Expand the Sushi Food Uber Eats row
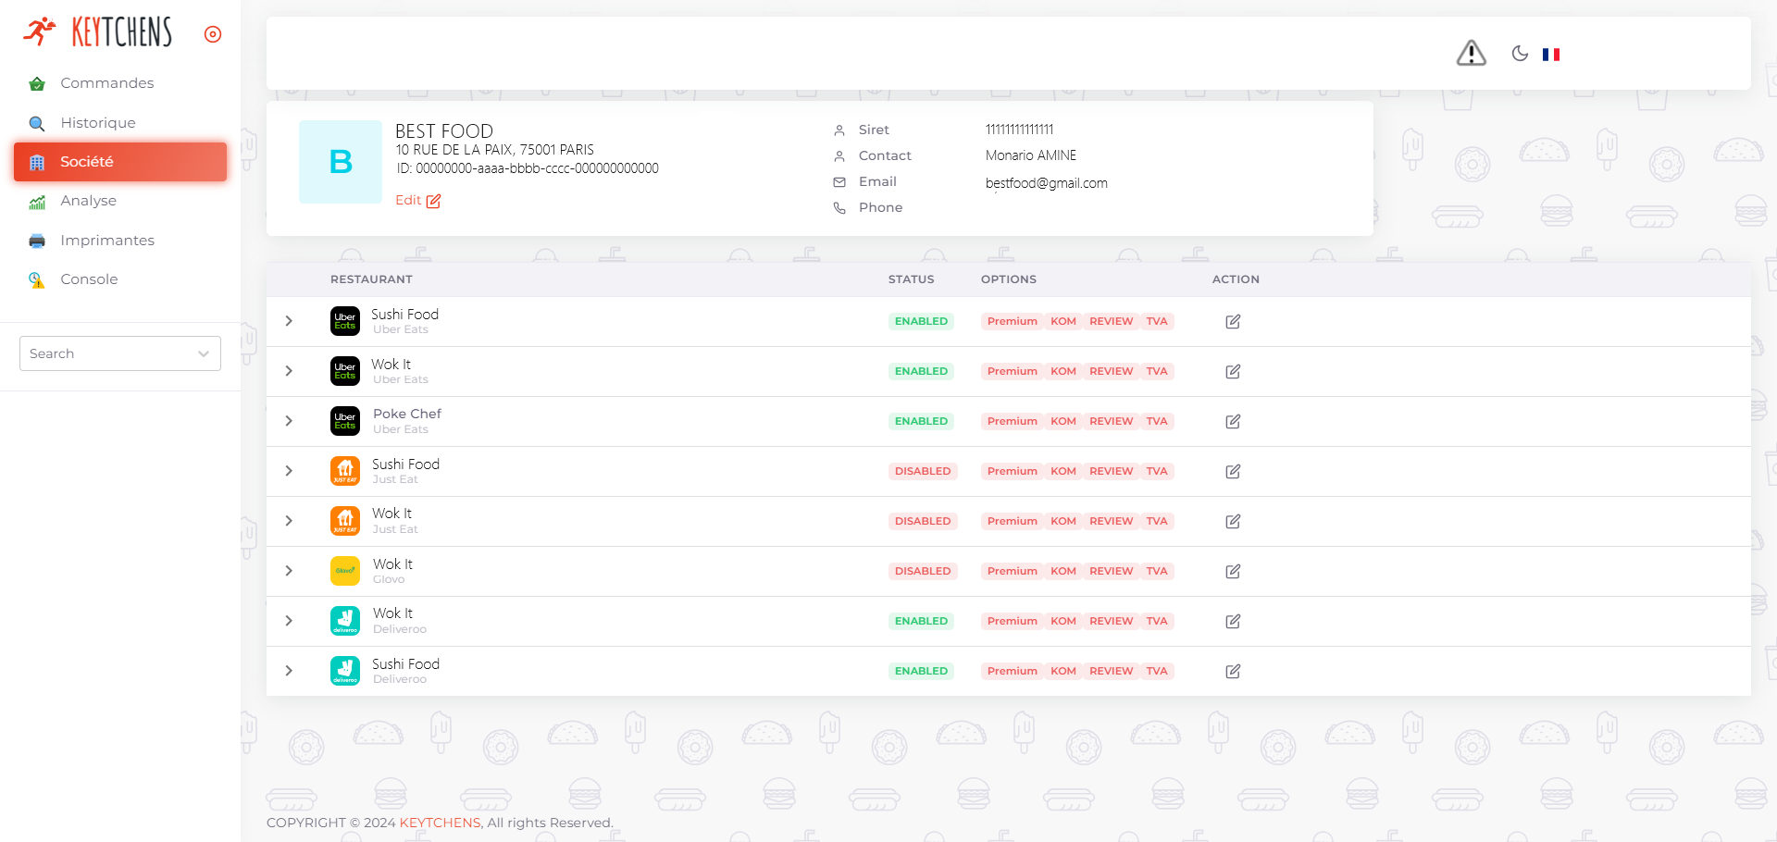The image size is (1777, 842). [x=289, y=321]
